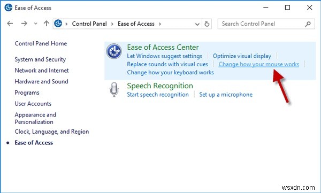Open Network and Internet category
This screenshot has height=193, width=321.
[x=42, y=71]
